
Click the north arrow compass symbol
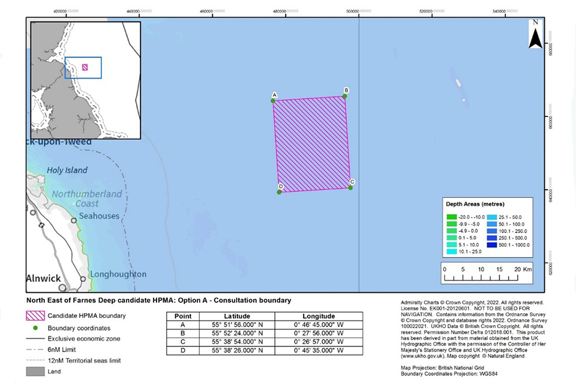[535, 34]
